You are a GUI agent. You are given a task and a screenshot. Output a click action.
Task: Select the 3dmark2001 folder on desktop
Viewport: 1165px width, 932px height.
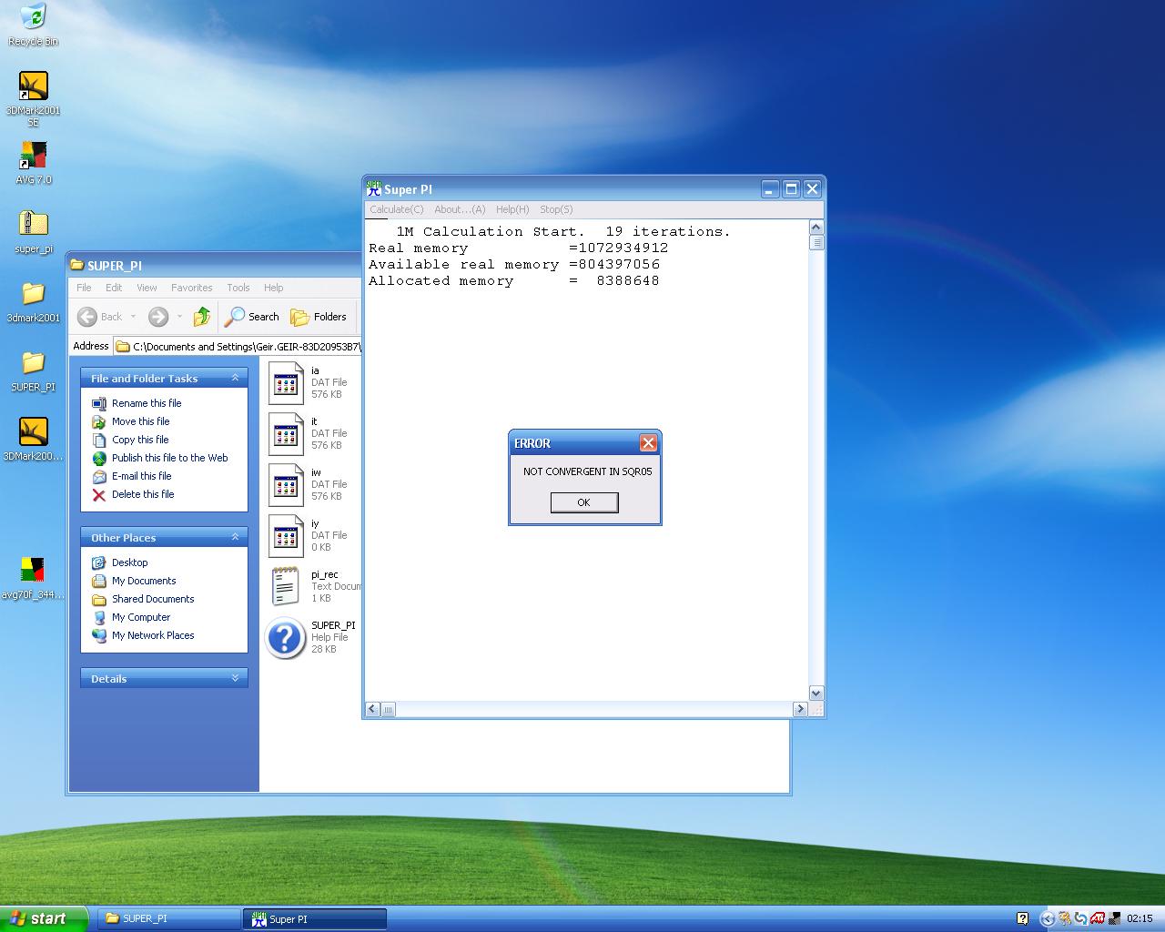pos(33,301)
